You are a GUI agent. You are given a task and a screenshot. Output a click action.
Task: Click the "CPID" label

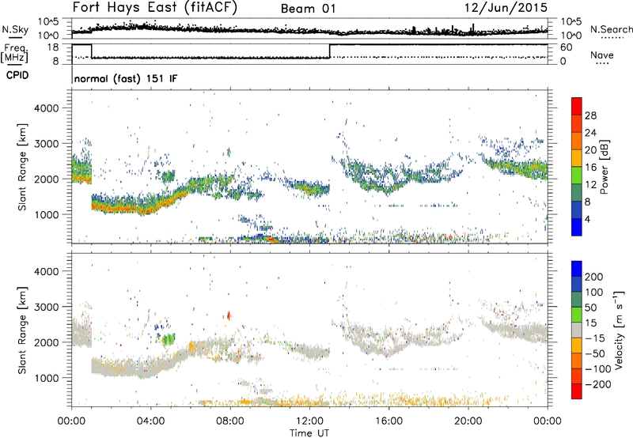[17, 75]
